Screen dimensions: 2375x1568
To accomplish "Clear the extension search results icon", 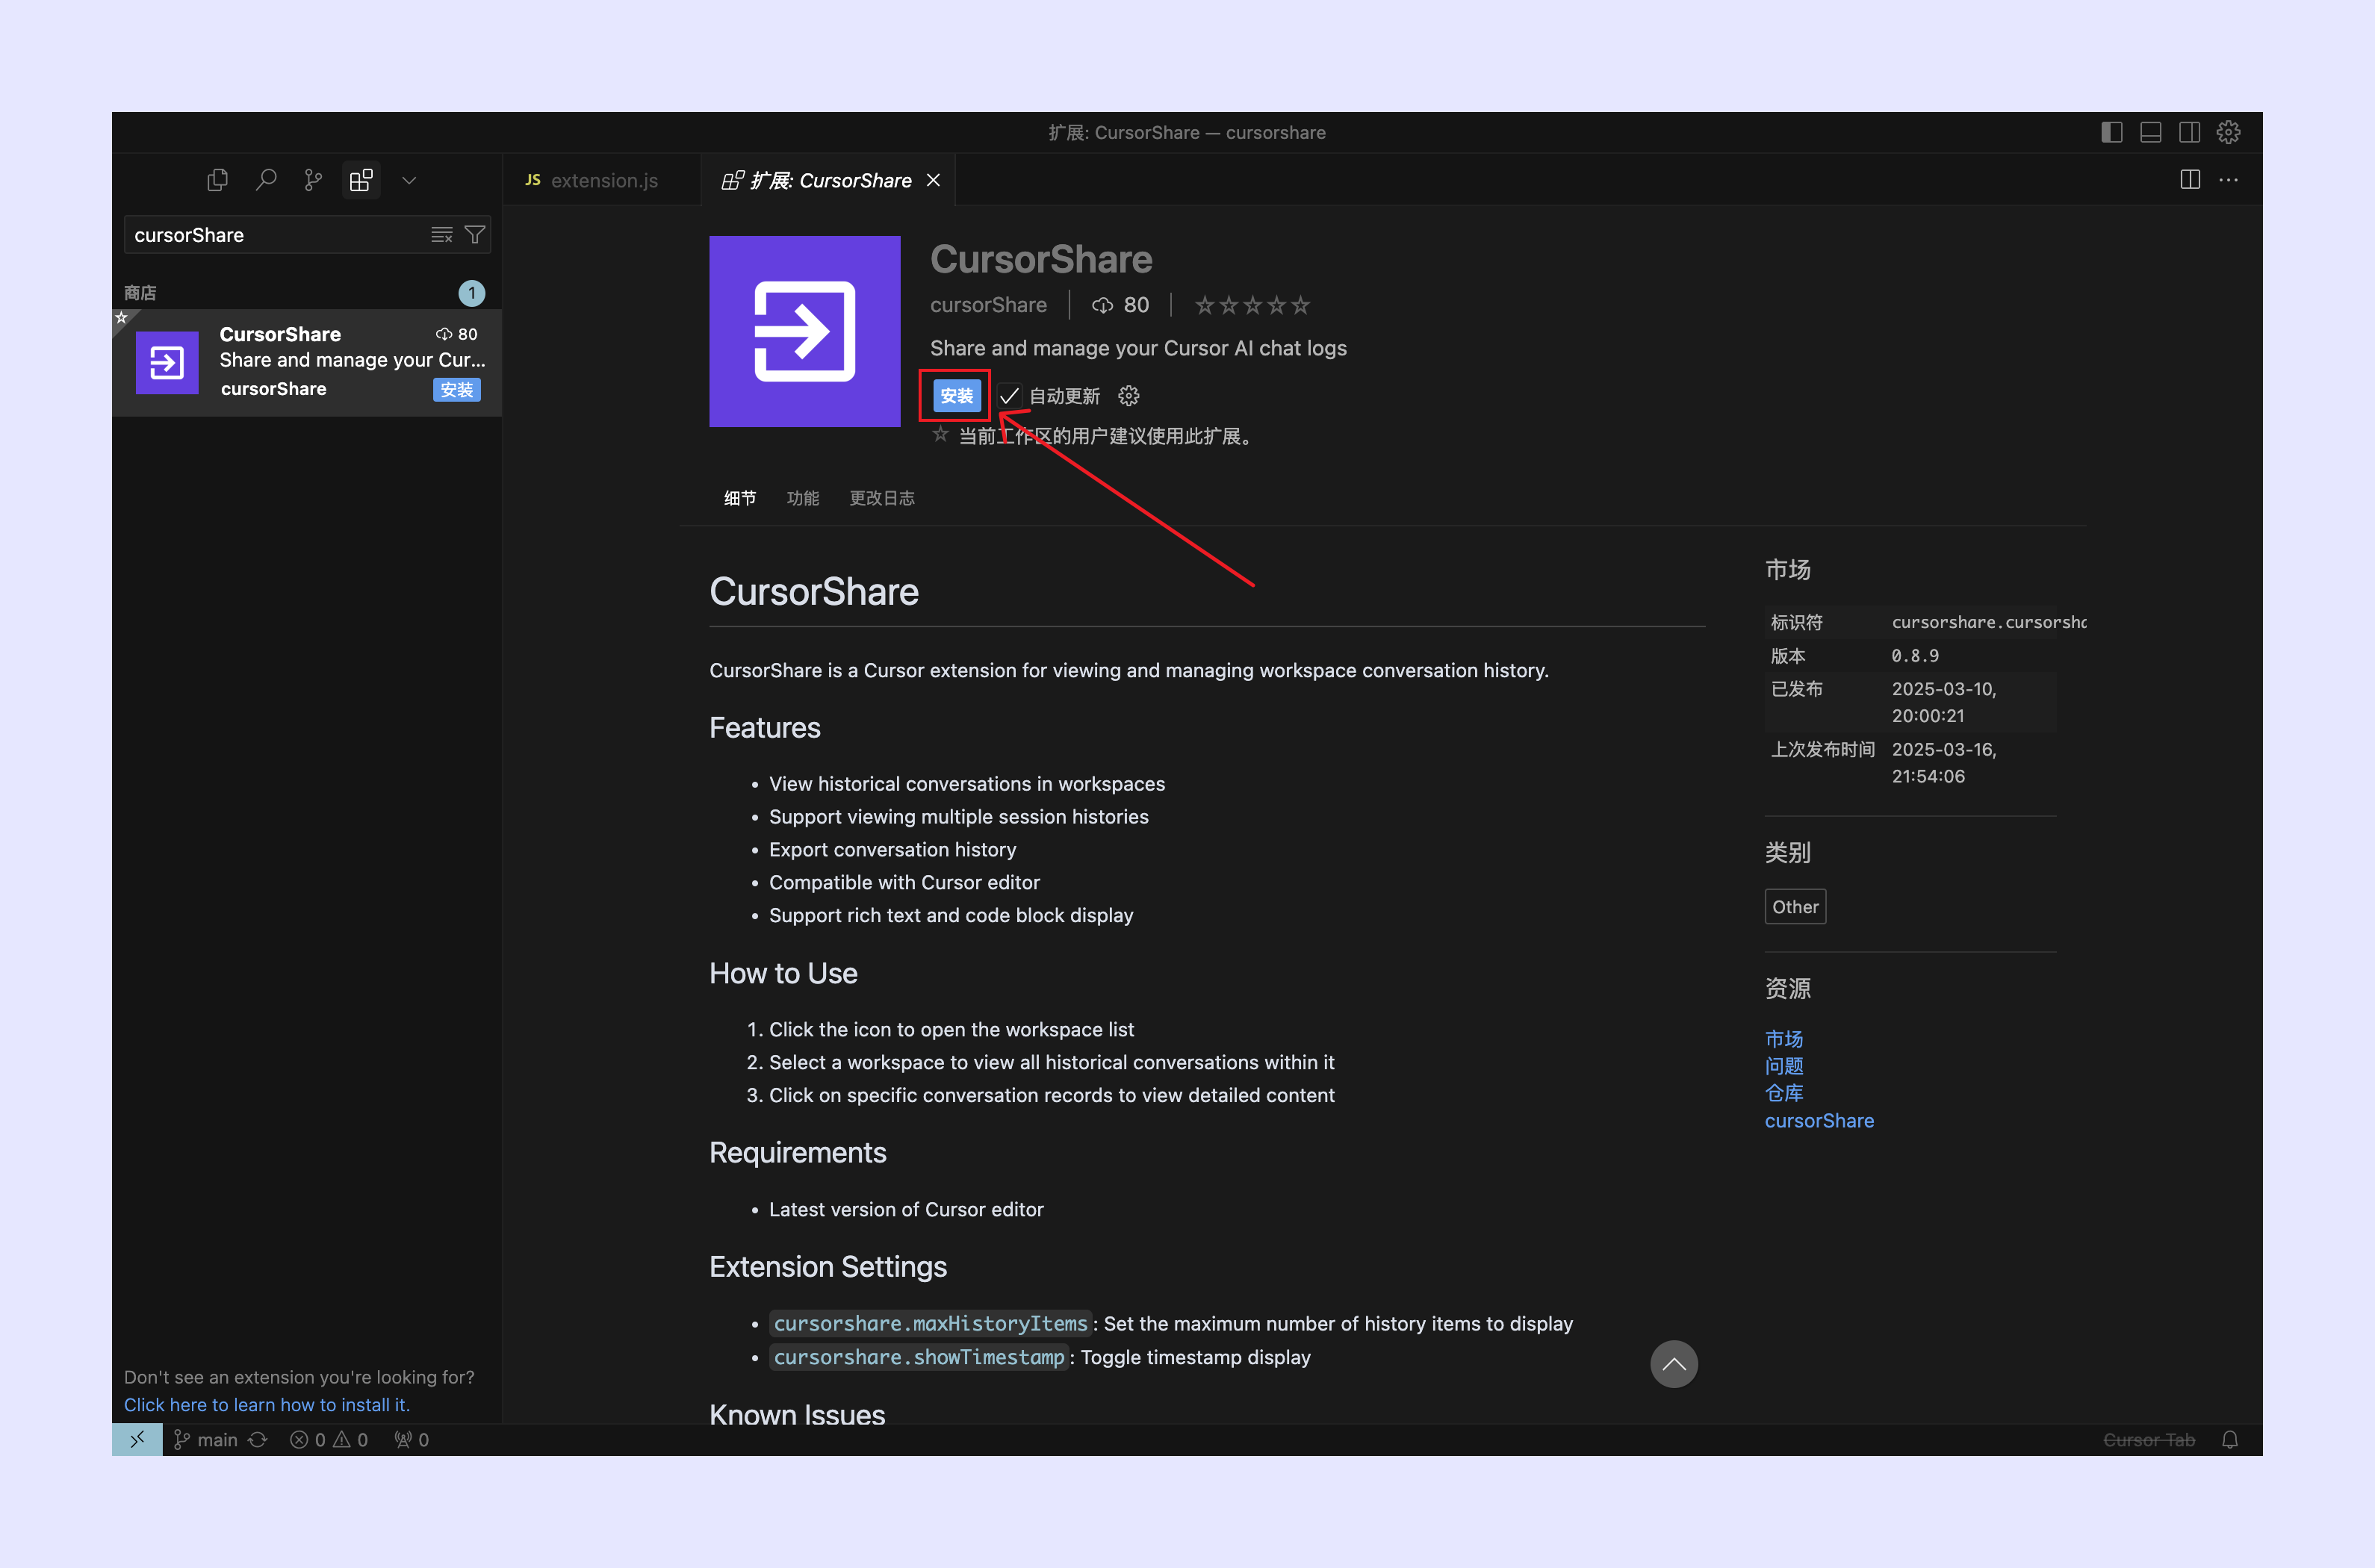I will pos(441,235).
